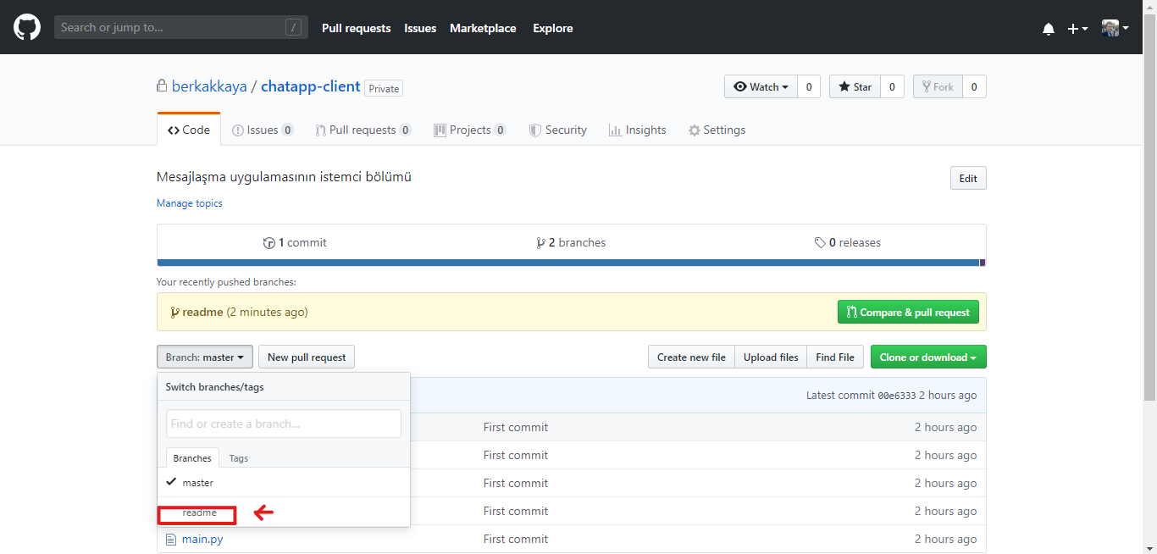Viewport: 1157px width, 554px height.
Task: Toggle the Branch: master dropdown
Action: (x=205, y=357)
